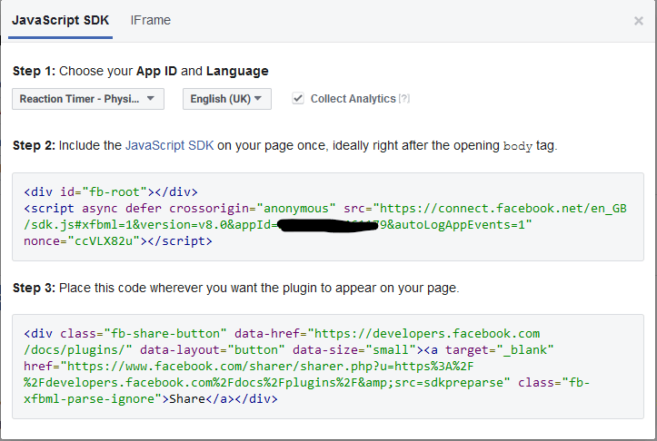This screenshot has height=441, width=657.
Task: Click the sharer.php href code line
Action: tap(249, 366)
